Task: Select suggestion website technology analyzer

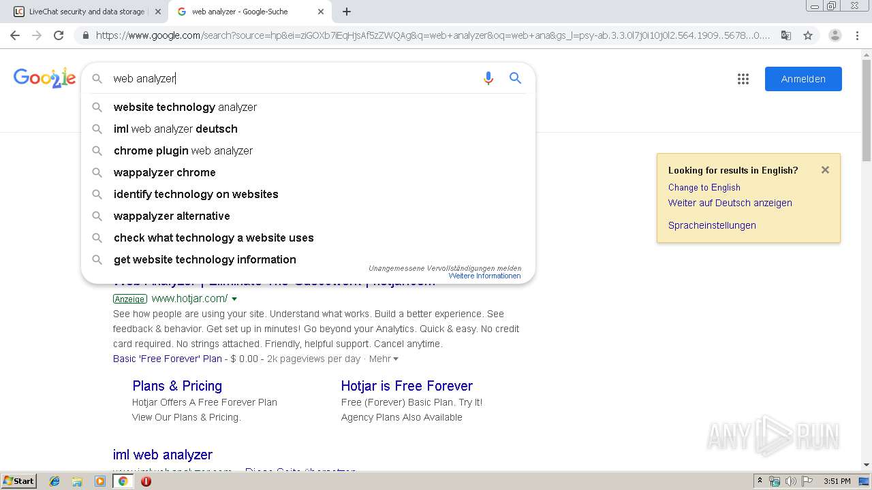Action: (x=308, y=107)
